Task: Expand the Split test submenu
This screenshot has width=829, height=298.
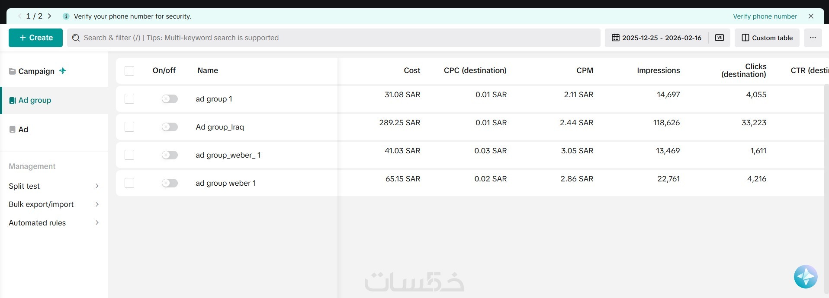Action: pos(97,186)
